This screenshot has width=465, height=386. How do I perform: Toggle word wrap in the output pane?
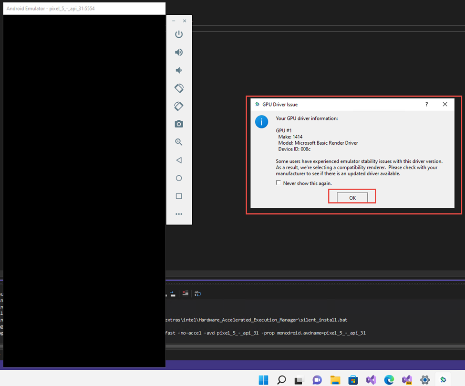click(197, 293)
